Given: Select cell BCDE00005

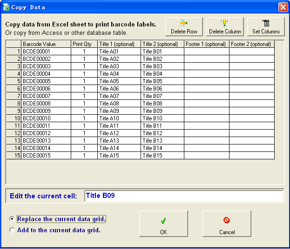Looking at the screenshot, I should pos(46,81).
